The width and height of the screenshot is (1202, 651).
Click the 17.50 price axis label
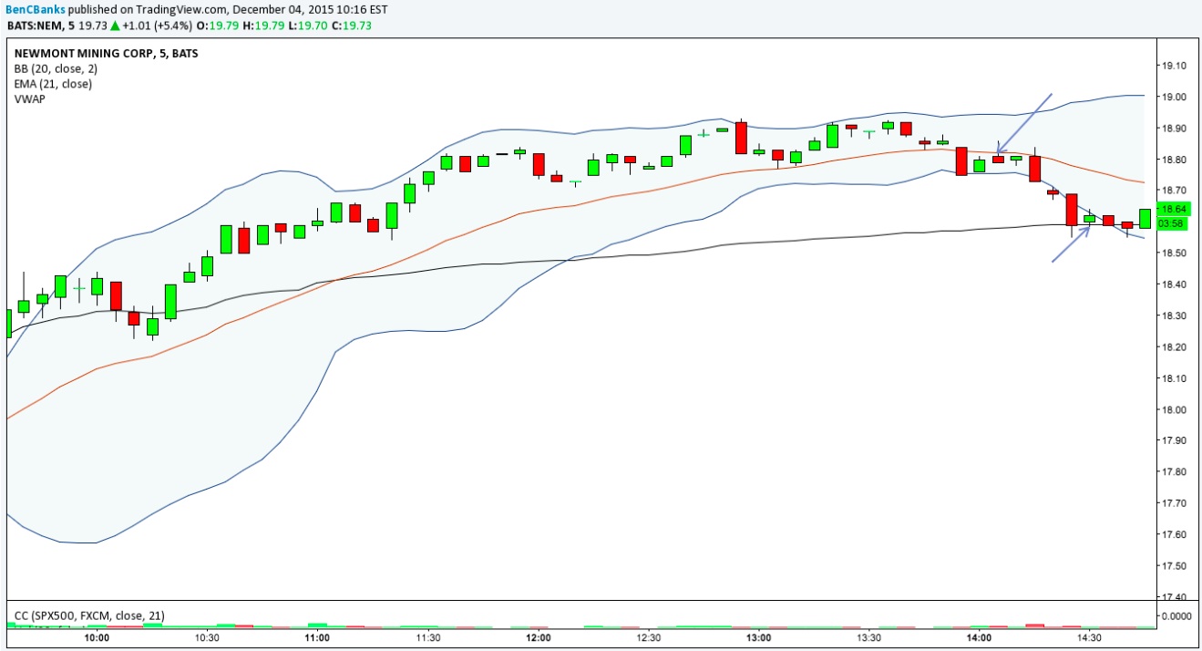(1175, 566)
